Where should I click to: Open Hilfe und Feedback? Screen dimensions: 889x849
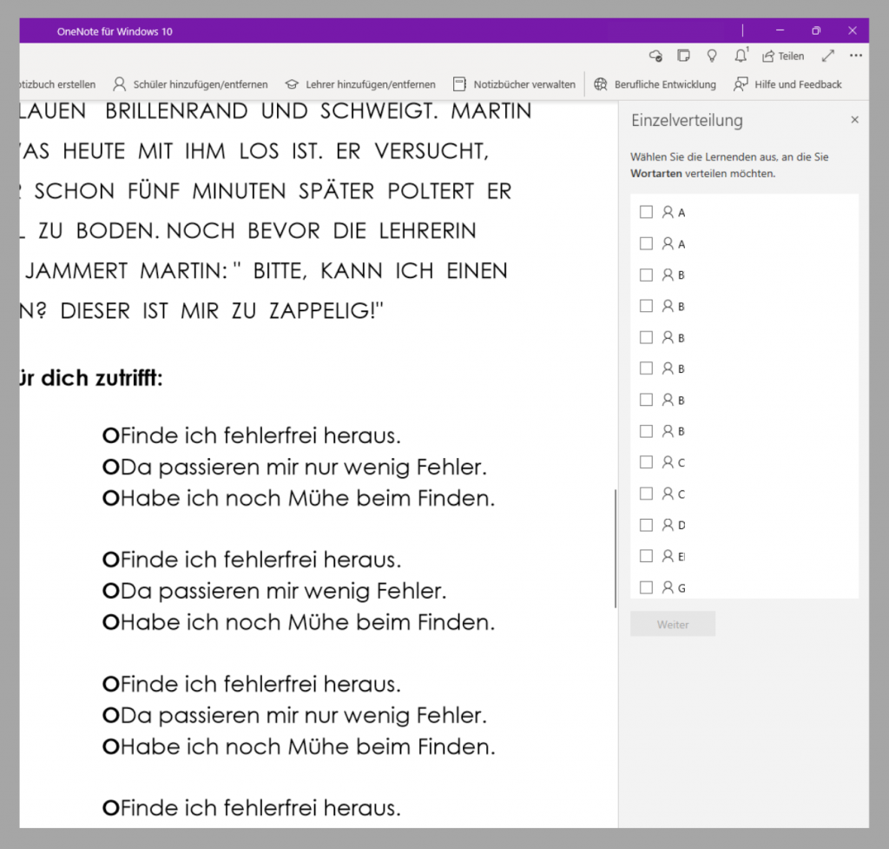click(792, 84)
